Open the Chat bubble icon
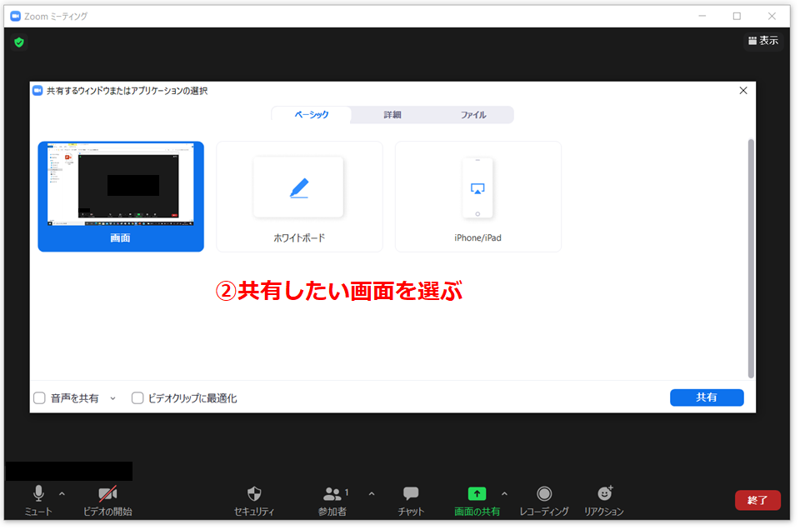Screen dimensions: 800x530 coord(411,493)
